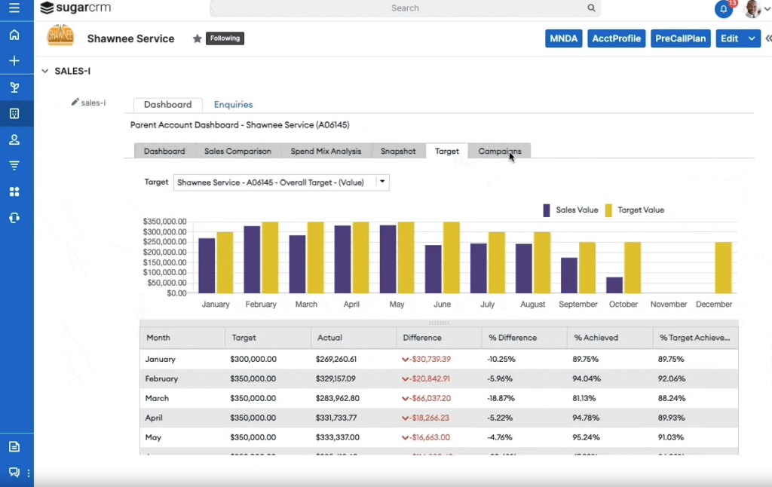Click the search magnifier icon
This screenshot has width=772, height=487.
coord(591,8)
